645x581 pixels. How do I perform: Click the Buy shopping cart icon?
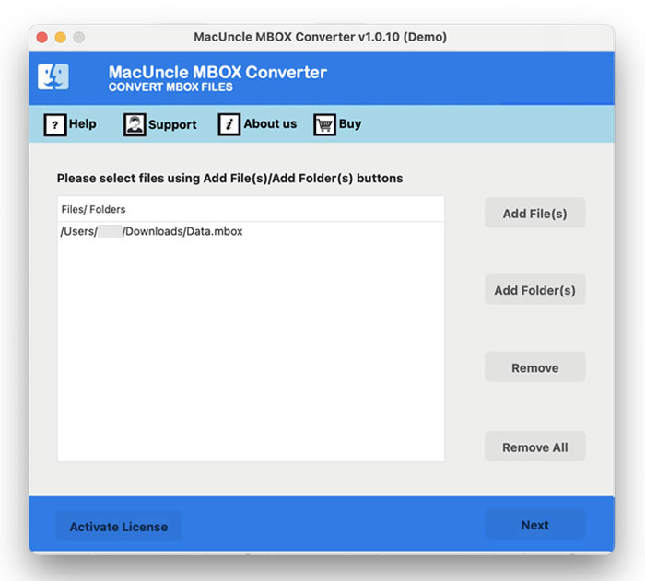(324, 124)
